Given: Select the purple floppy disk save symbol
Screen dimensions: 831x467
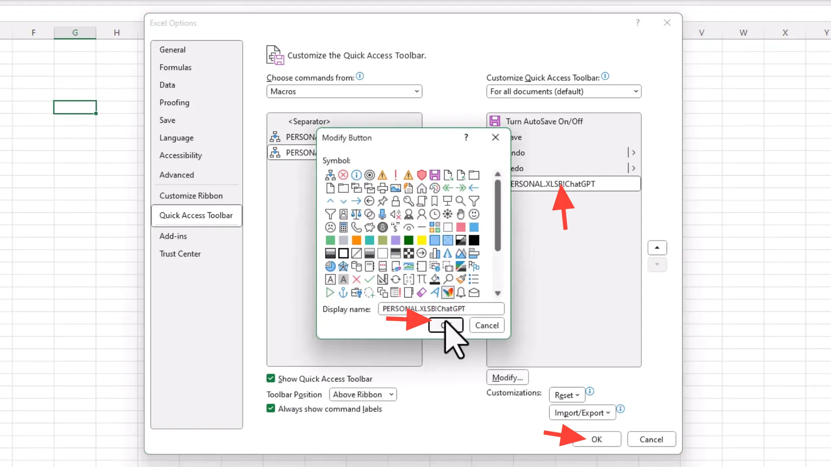Looking at the screenshot, I should pyautogui.click(x=435, y=175).
